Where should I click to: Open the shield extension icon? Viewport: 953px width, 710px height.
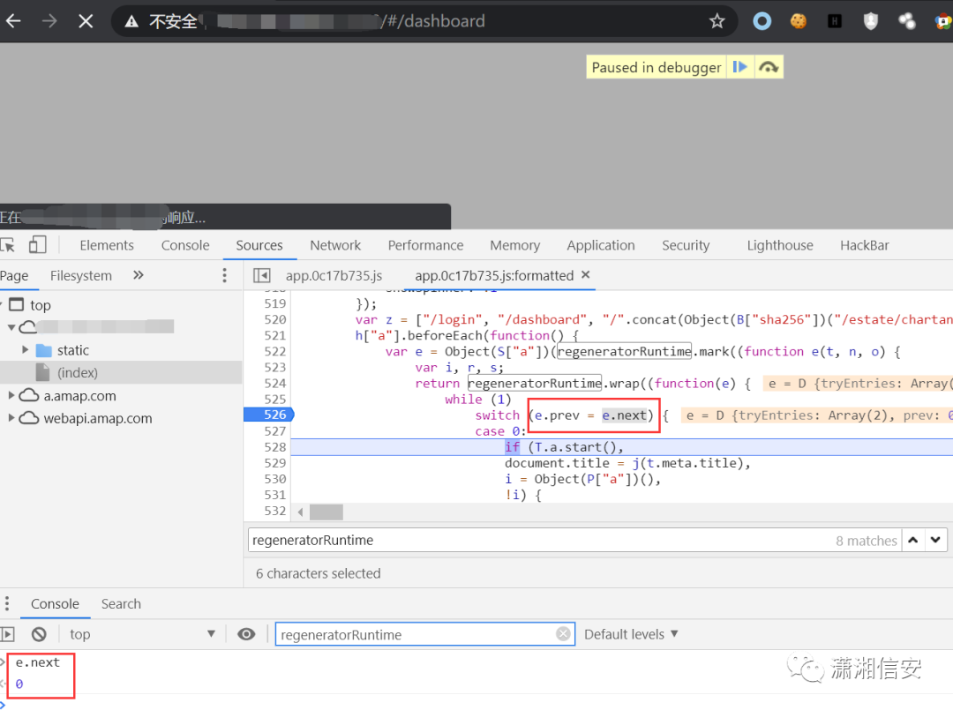tap(871, 21)
